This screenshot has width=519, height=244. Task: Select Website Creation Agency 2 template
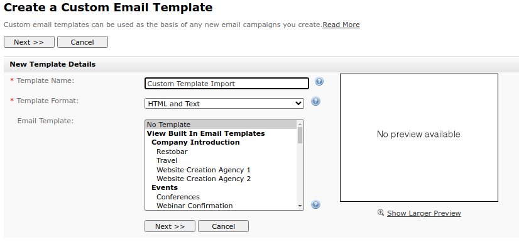[203, 179]
